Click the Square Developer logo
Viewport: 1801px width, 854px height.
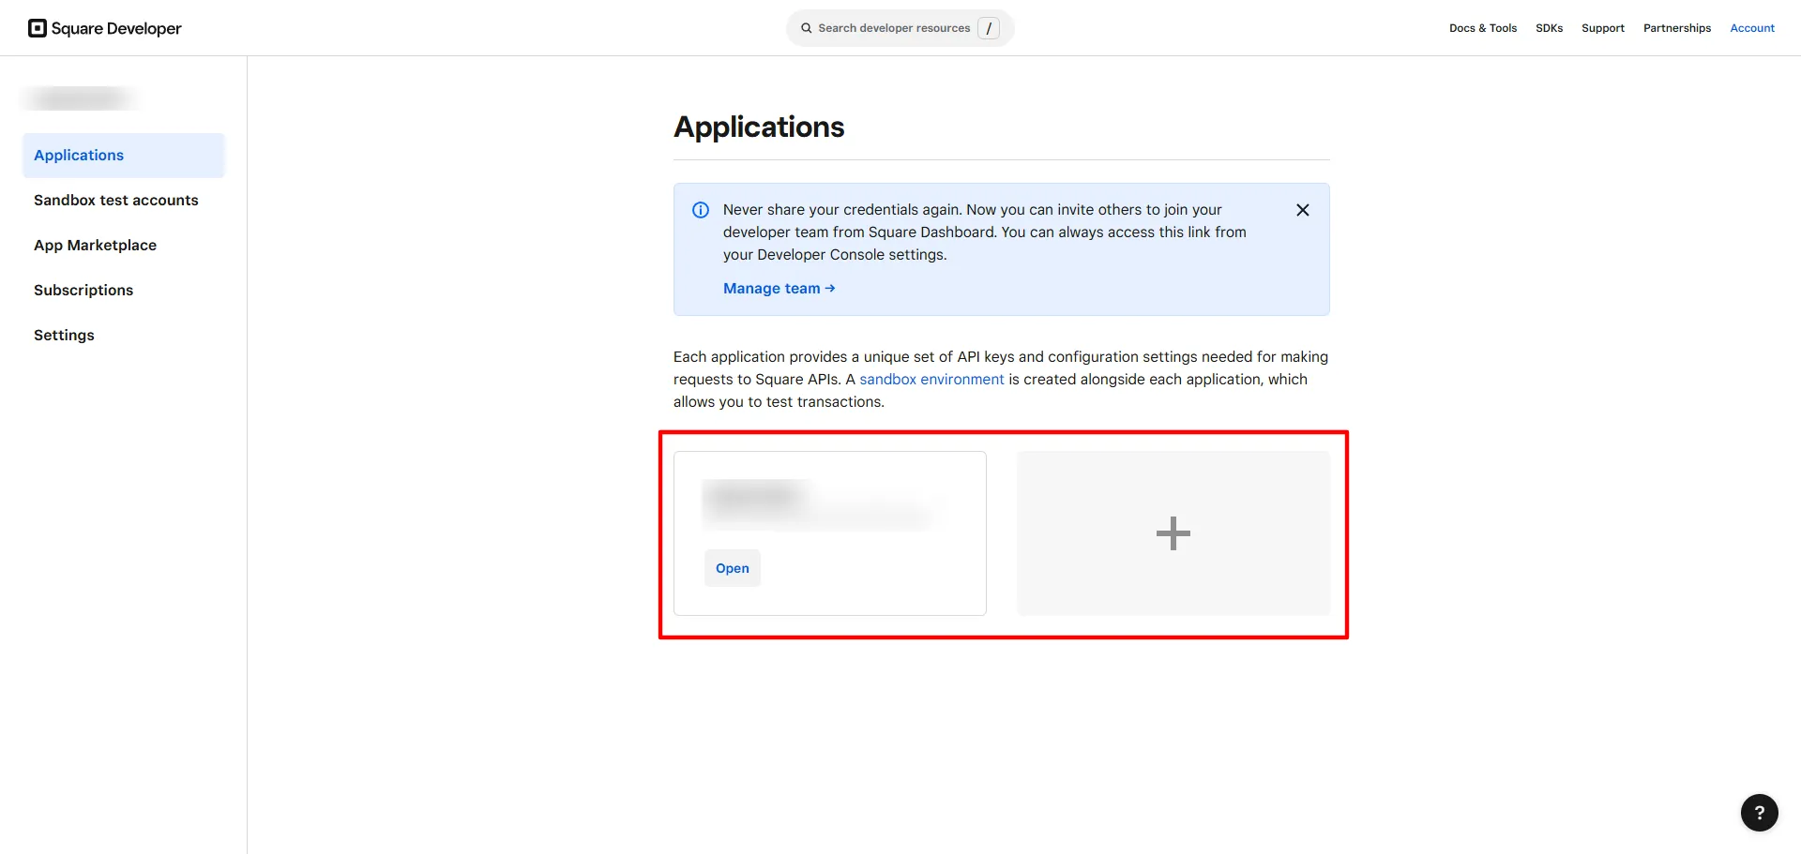(x=105, y=28)
